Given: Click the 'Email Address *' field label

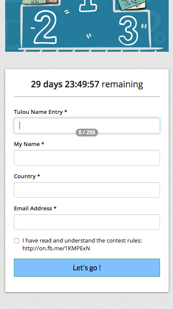Looking at the screenshot, I should (x=35, y=208).
